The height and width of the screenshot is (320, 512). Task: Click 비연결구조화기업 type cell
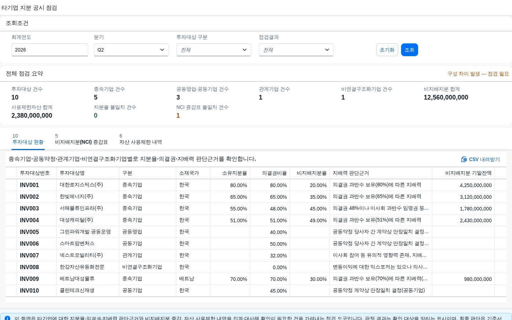pyautogui.click(x=148, y=267)
